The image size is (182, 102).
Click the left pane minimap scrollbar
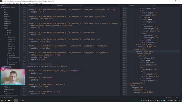click(121, 25)
